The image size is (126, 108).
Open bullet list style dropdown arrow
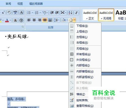point(33,13)
